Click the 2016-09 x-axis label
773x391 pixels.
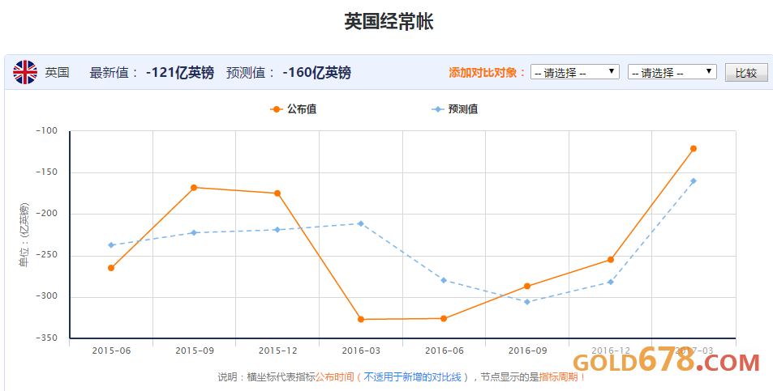[527, 351]
